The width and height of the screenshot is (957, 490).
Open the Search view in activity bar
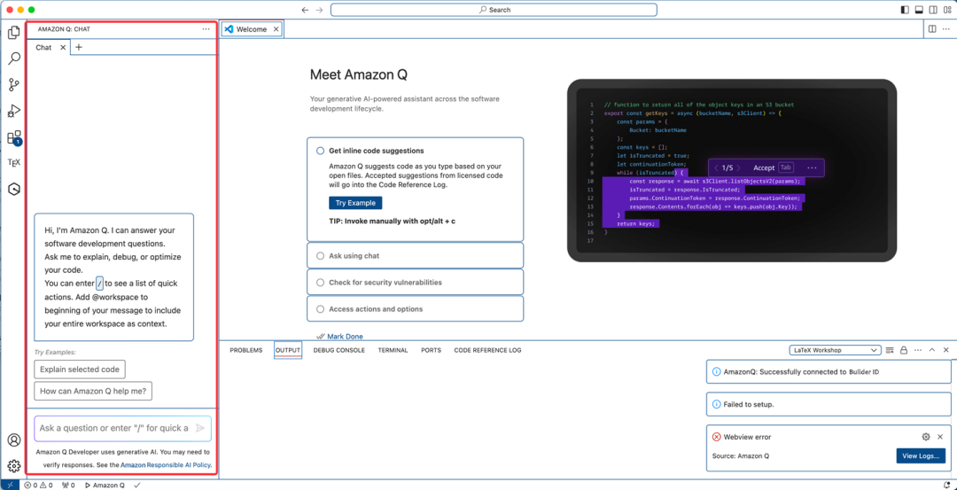coord(13,58)
